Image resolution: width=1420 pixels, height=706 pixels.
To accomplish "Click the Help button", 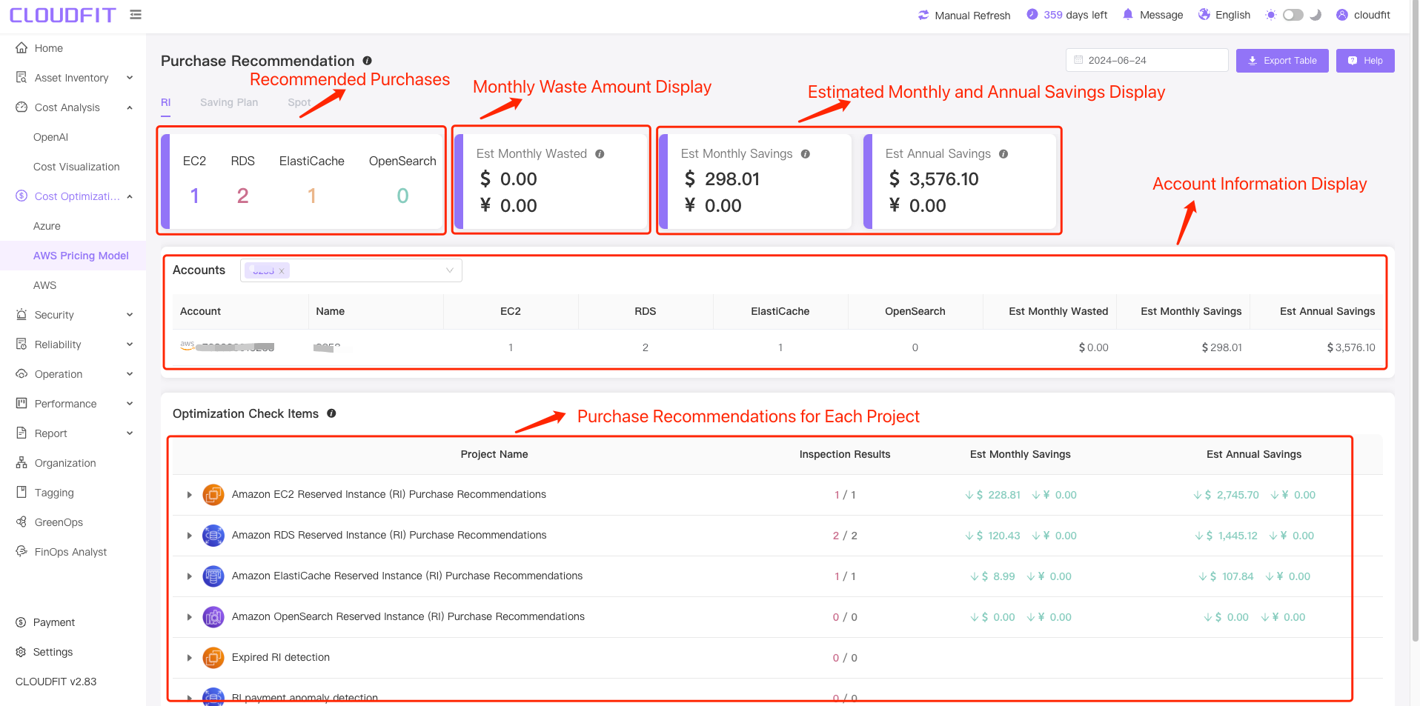I will click(x=1365, y=61).
